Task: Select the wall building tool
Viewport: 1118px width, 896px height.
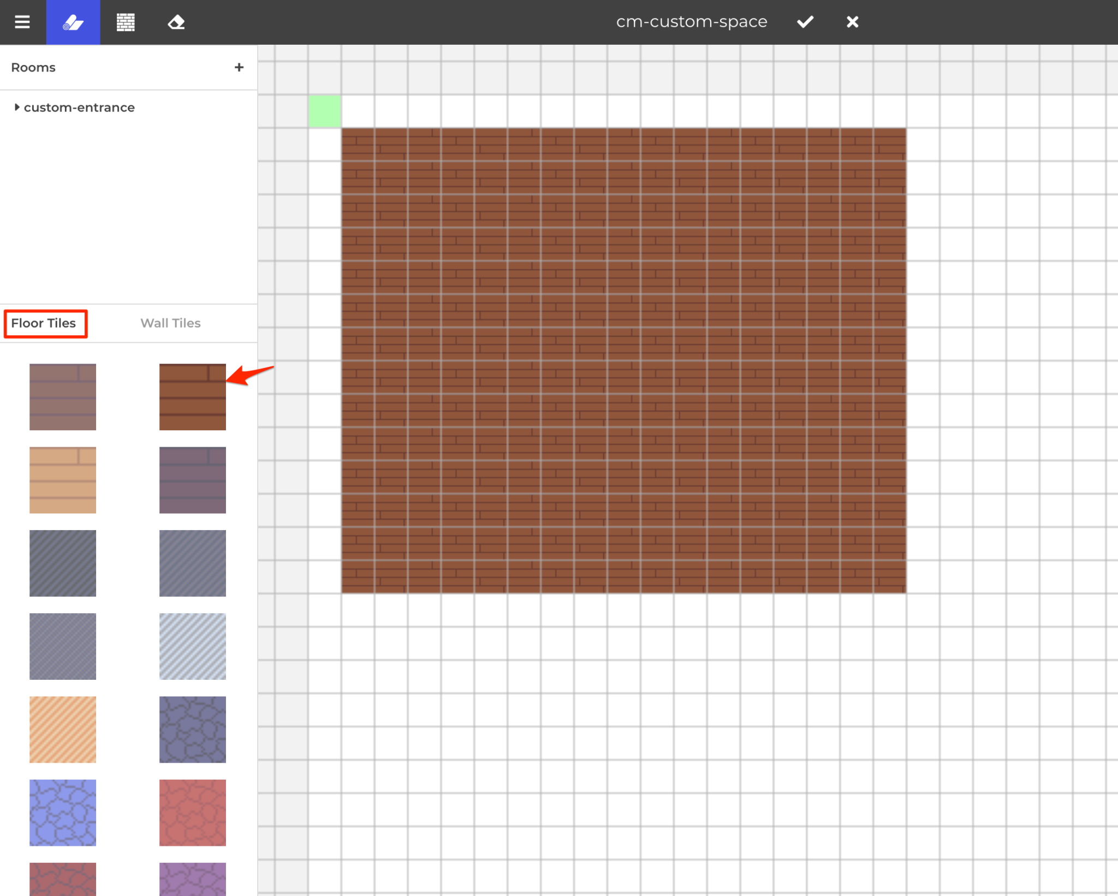Action: [x=125, y=22]
